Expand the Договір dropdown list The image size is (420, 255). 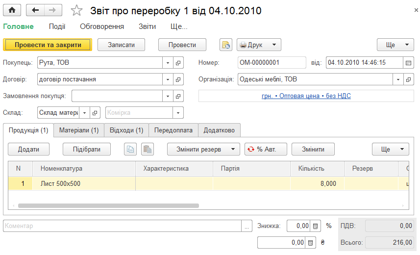pos(168,79)
